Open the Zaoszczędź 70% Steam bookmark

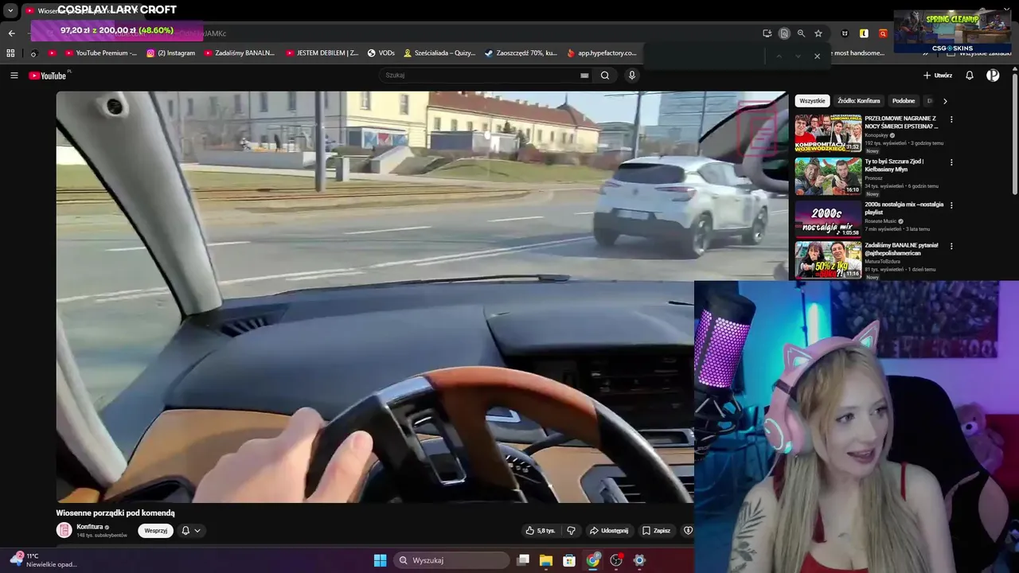[521, 53]
